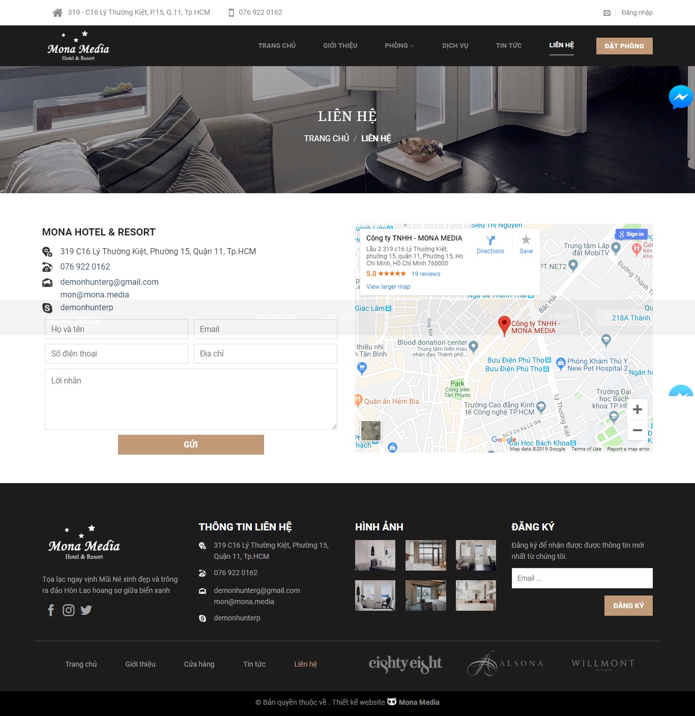Open the footer Instagram icon
The height and width of the screenshot is (716, 695).
click(x=69, y=610)
